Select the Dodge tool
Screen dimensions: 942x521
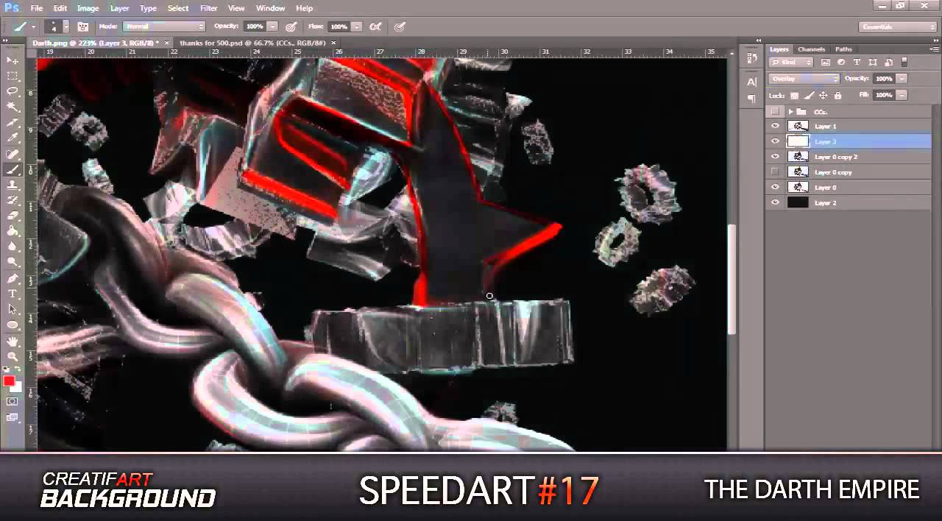13,262
